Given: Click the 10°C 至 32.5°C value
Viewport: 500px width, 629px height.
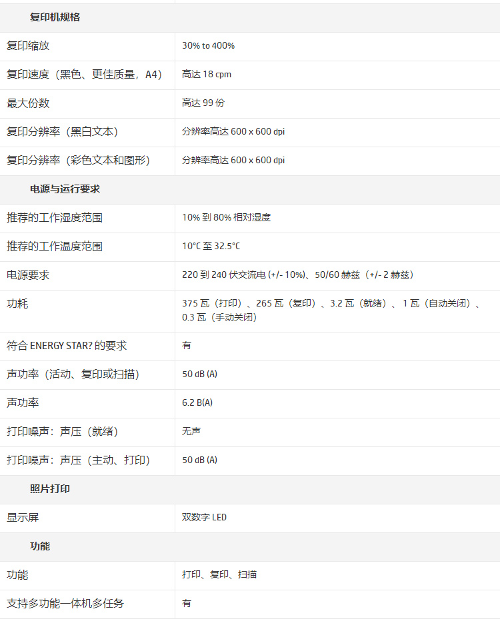Looking at the screenshot, I should 211,247.
